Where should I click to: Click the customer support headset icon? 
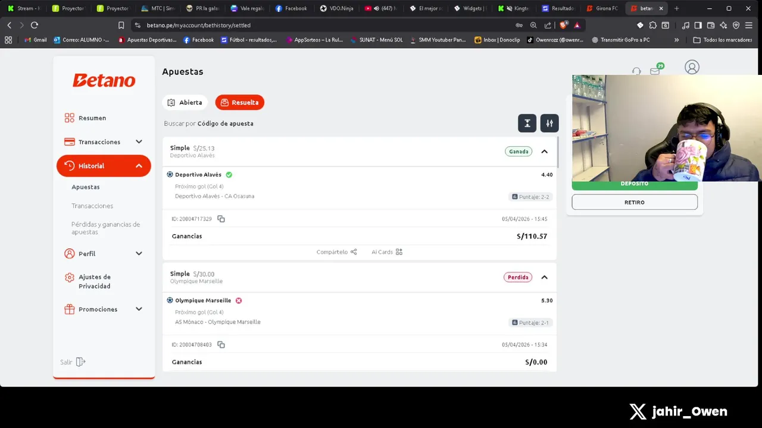click(x=636, y=71)
